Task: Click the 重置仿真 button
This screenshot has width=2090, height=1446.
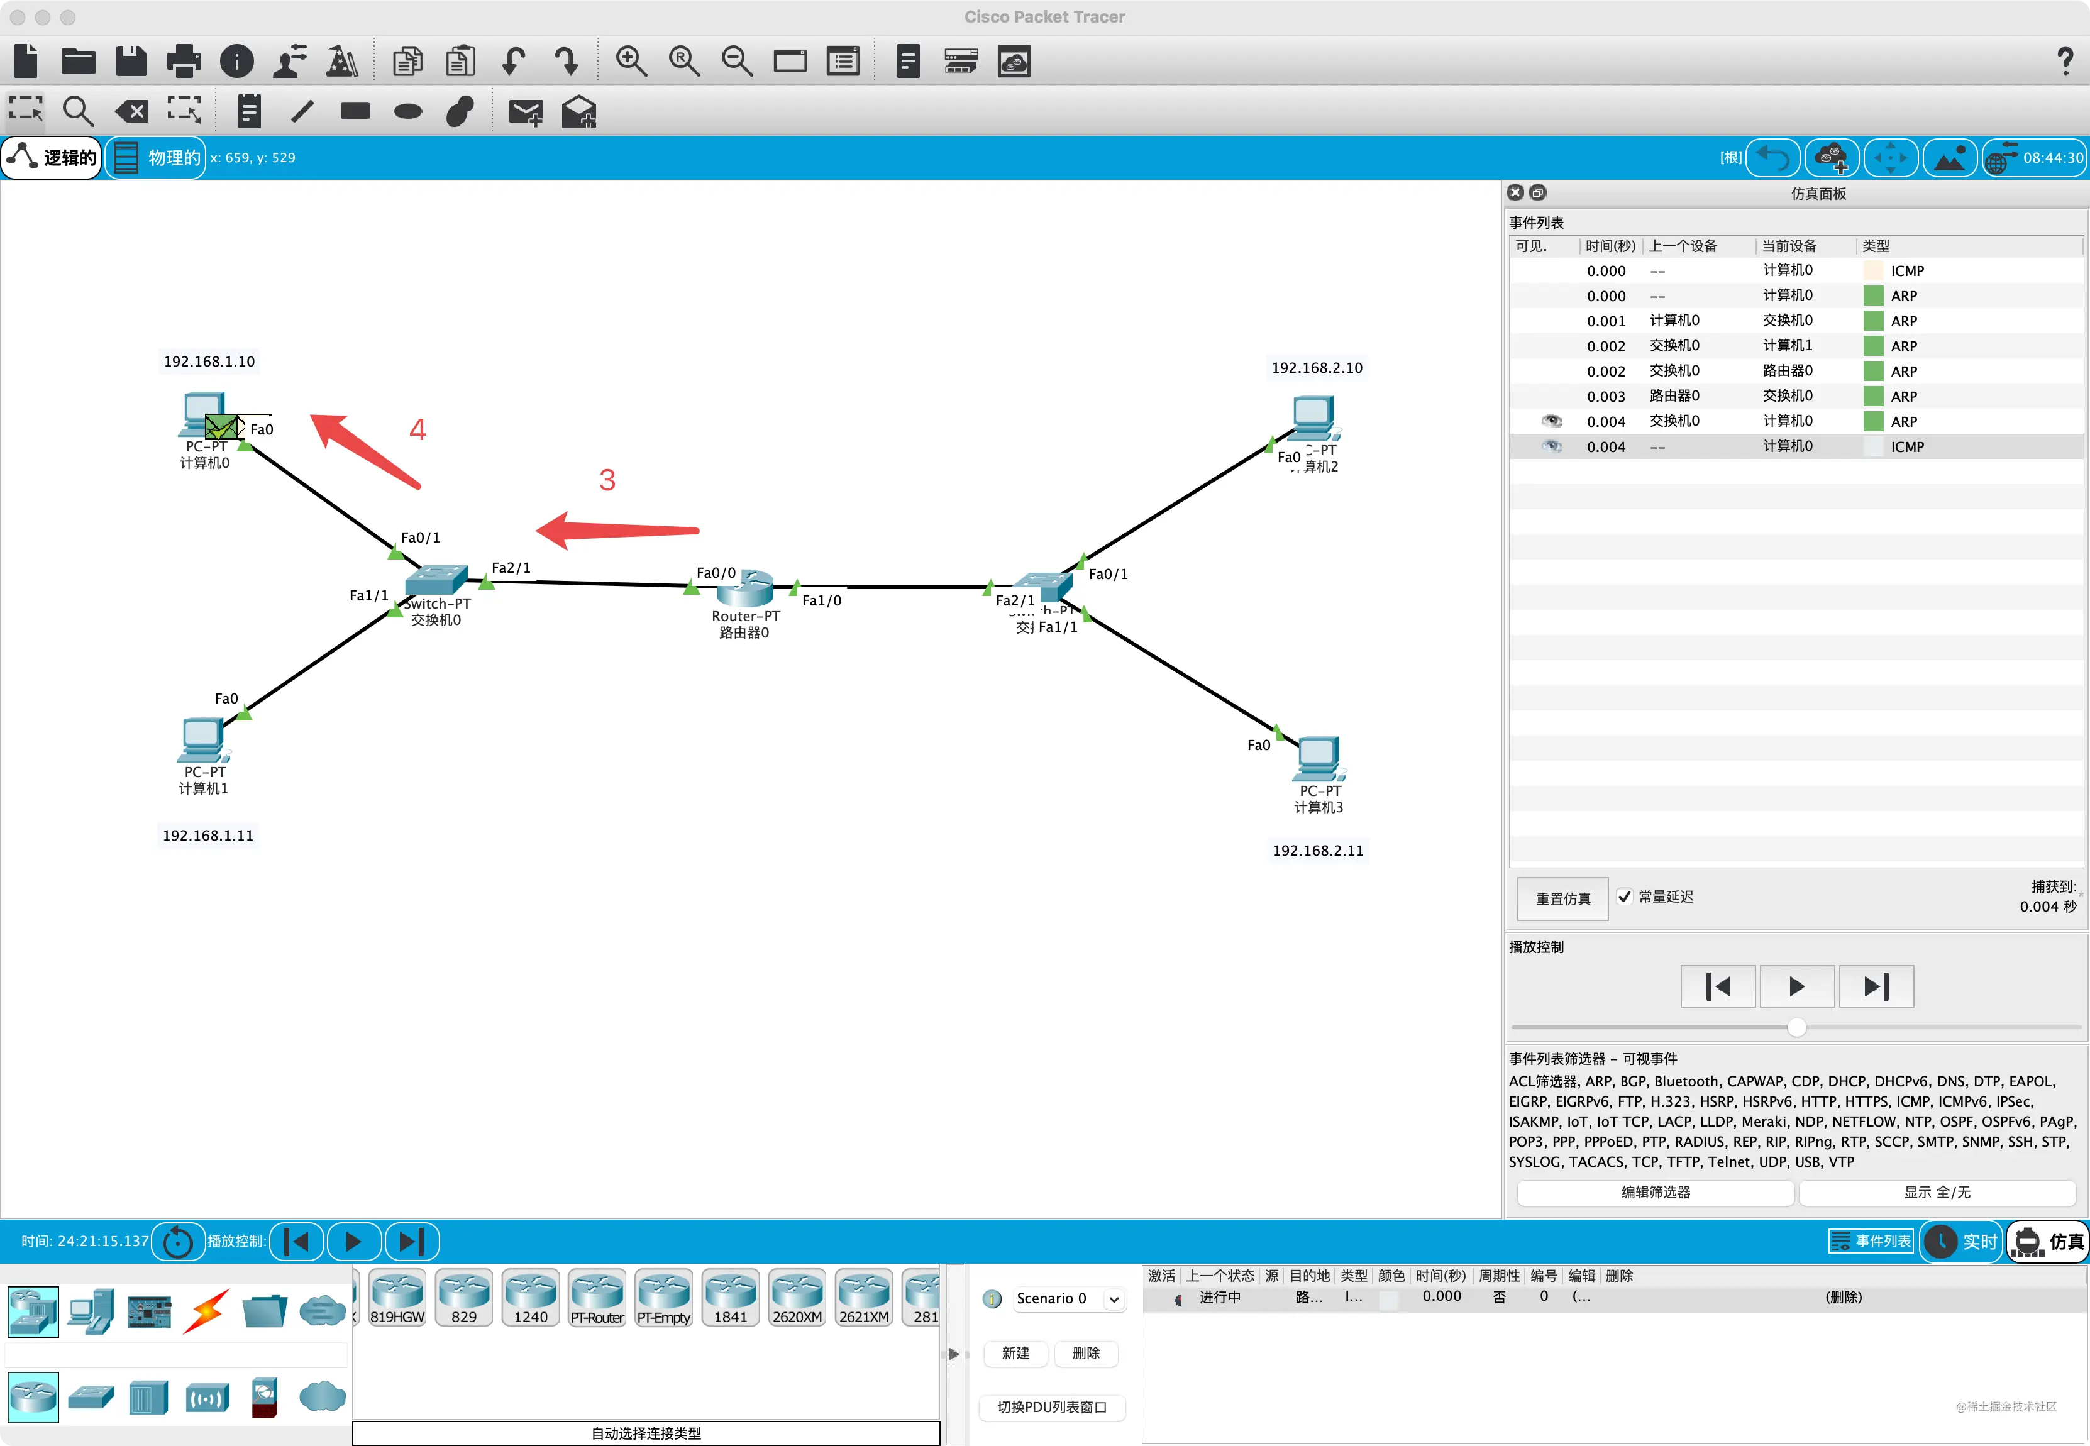Action: coord(1562,899)
